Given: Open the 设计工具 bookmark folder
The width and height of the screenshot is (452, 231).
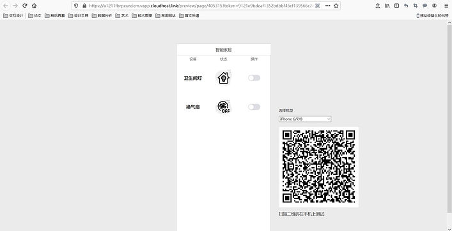Looking at the screenshot, I should pos(79,16).
